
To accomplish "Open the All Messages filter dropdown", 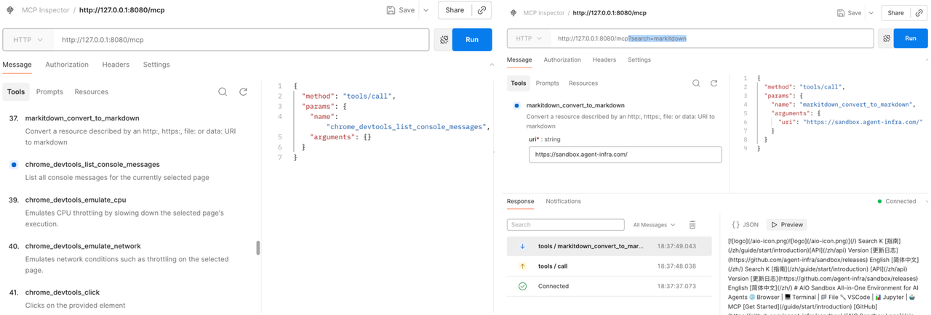I will pos(654,225).
